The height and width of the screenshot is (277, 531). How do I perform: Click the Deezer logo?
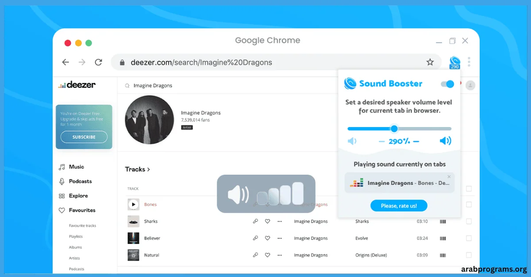(x=77, y=85)
